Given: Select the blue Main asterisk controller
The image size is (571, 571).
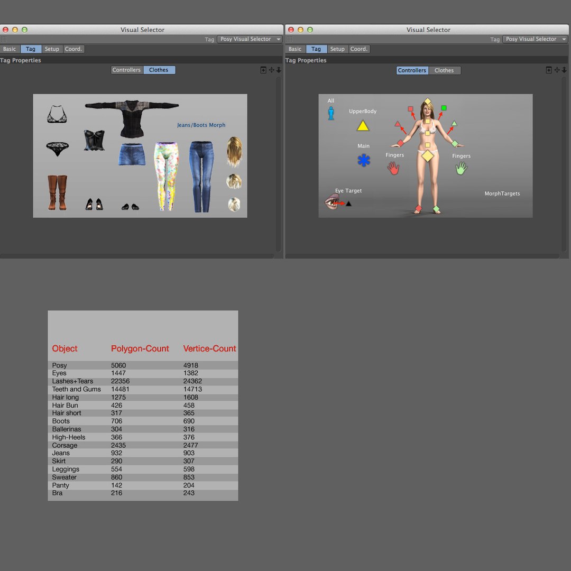Looking at the screenshot, I should pyautogui.click(x=363, y=160).
